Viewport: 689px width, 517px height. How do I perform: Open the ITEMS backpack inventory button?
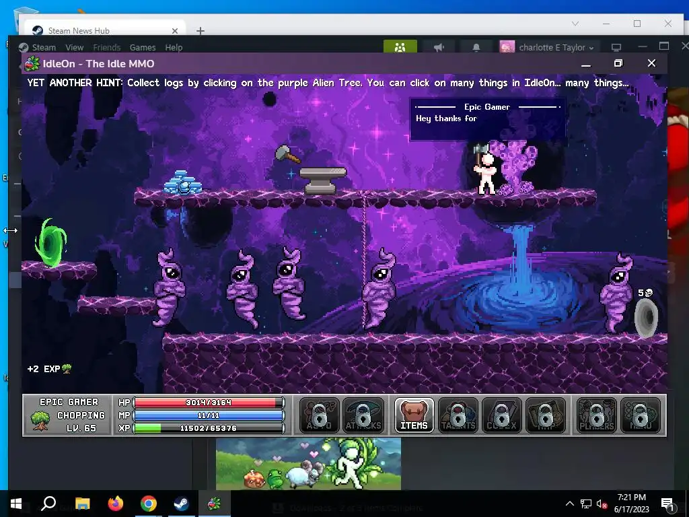click(x=414, y=415)
